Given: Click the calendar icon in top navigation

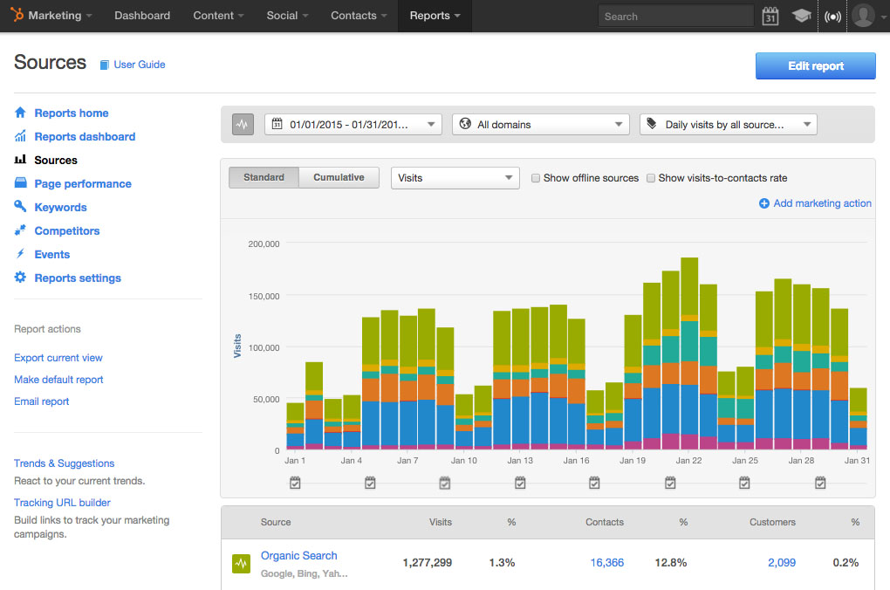Looking at the screenshot, I should [770, 16].
